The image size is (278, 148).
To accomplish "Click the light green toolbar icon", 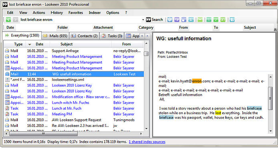I will point(200,20).
